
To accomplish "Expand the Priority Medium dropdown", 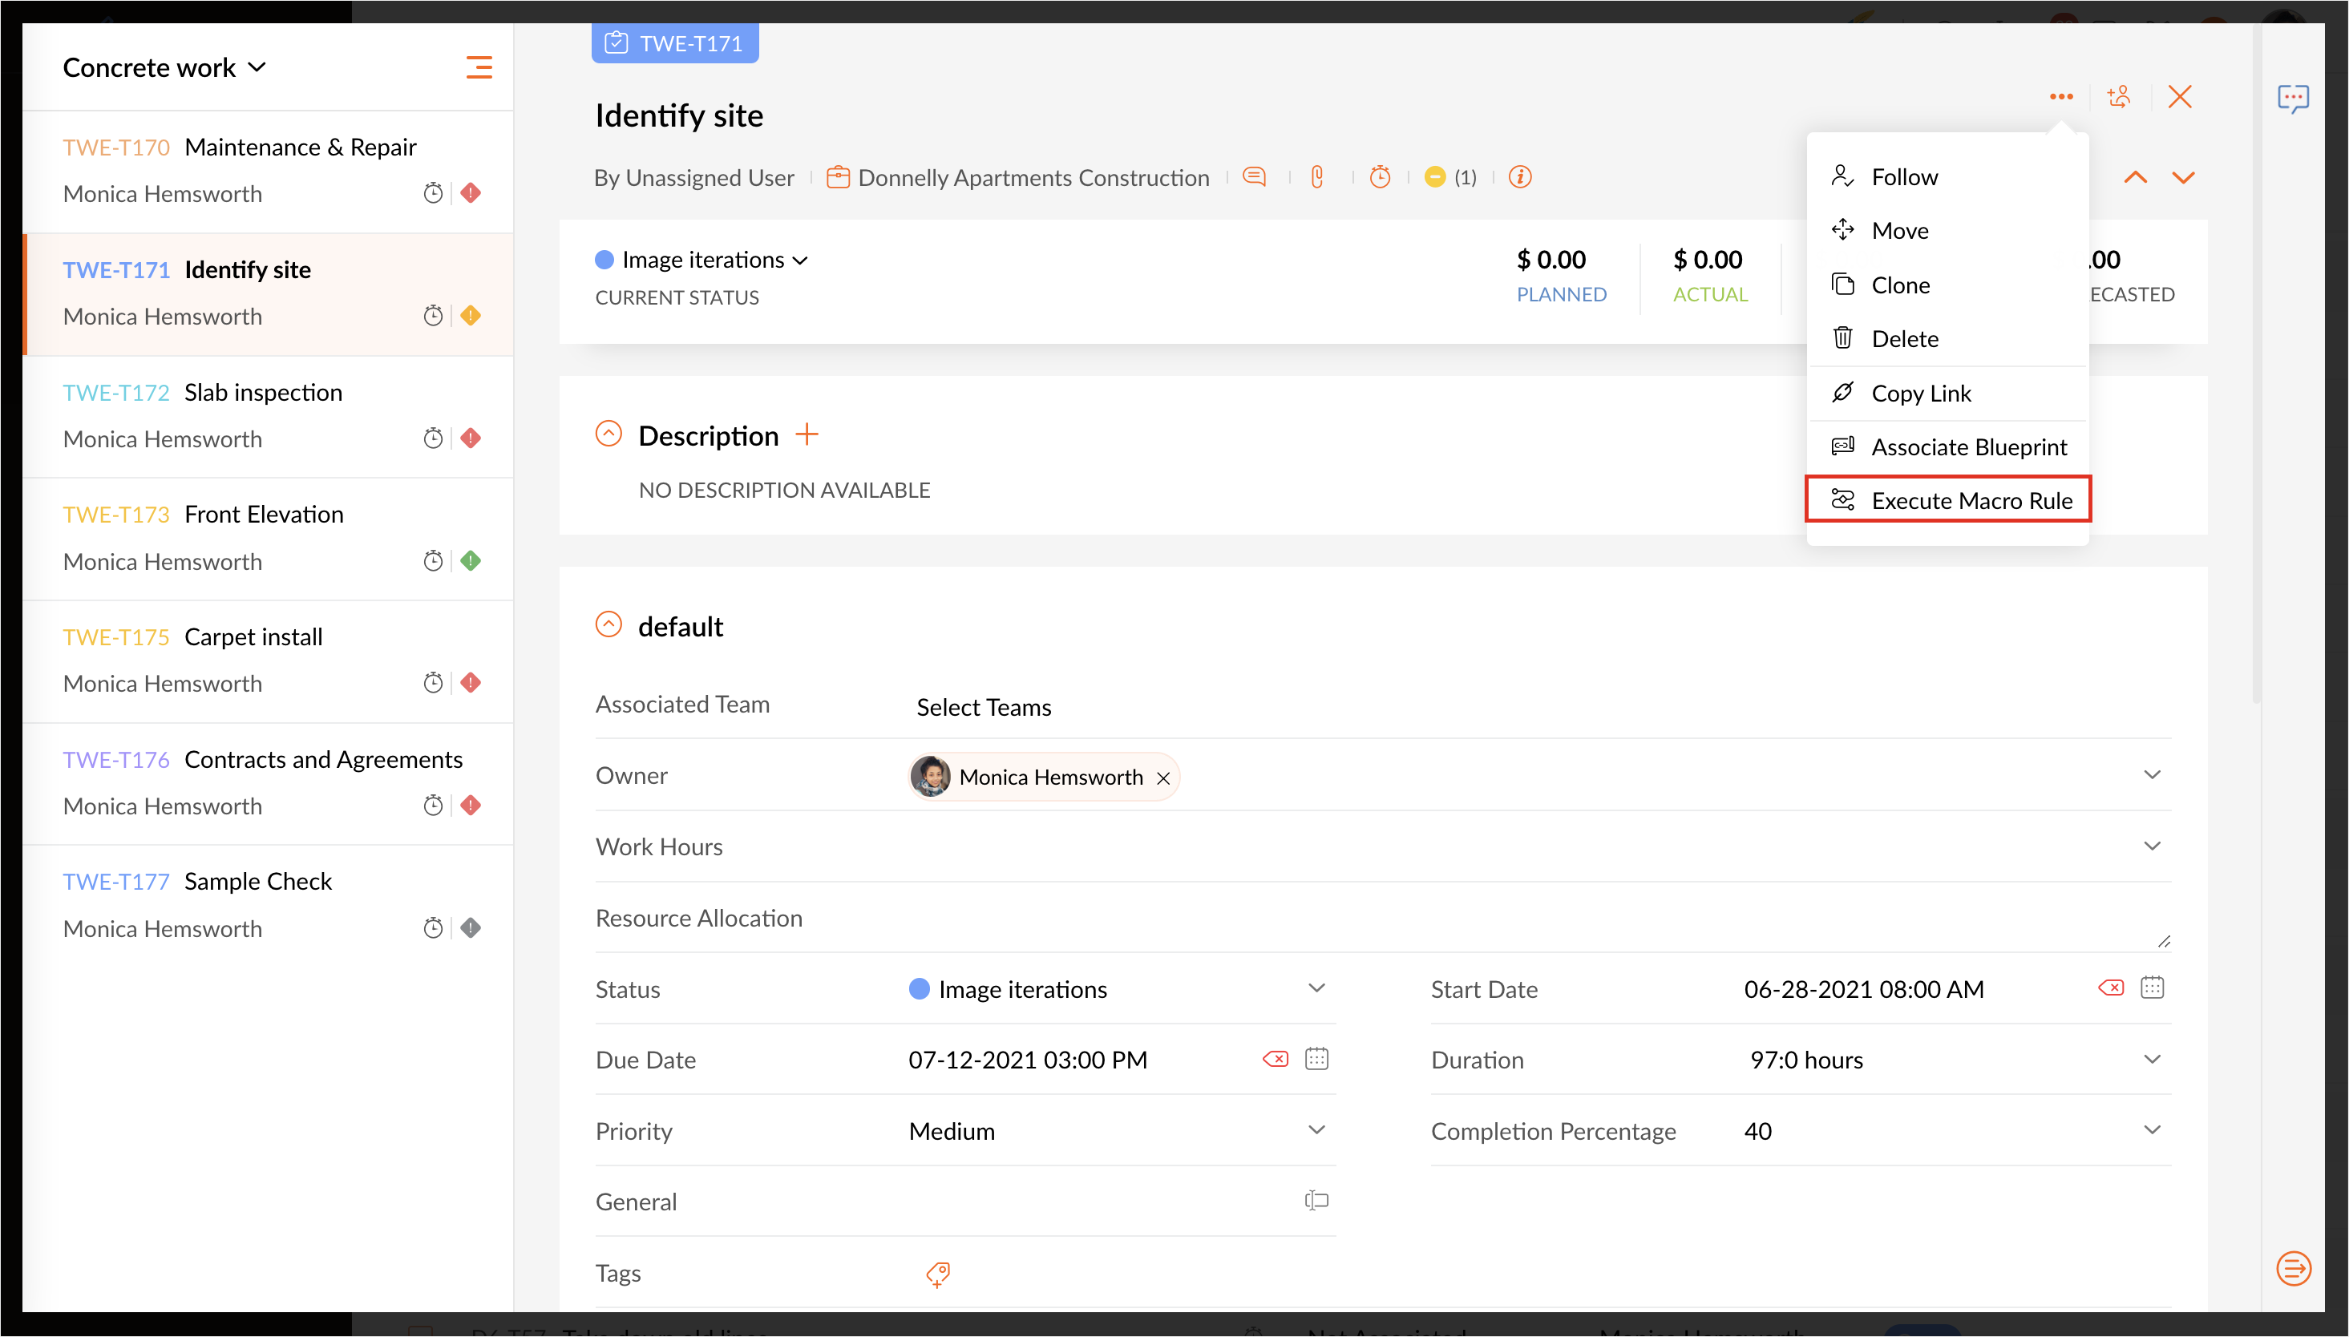I will tap(1316, 1130).
